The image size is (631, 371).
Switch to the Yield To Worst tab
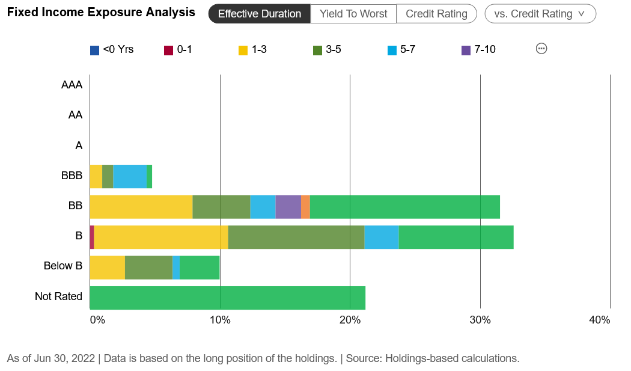coord(353,14)
